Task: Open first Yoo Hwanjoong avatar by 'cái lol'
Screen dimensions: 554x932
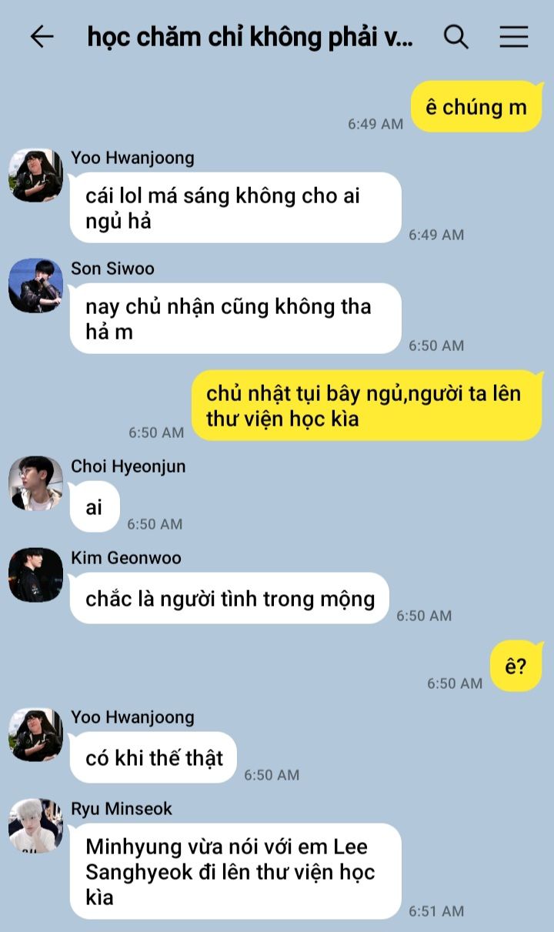Action: tap(35, 175)
